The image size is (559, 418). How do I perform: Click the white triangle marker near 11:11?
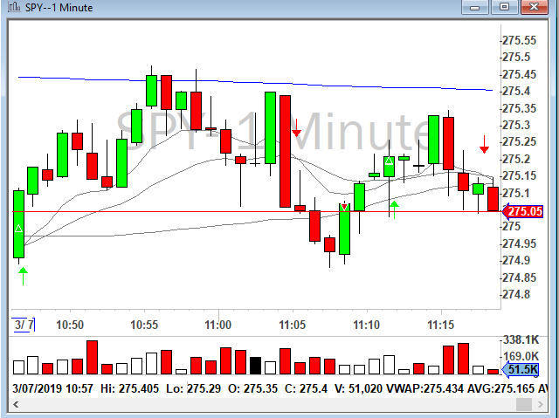click(x=389, y=161)
